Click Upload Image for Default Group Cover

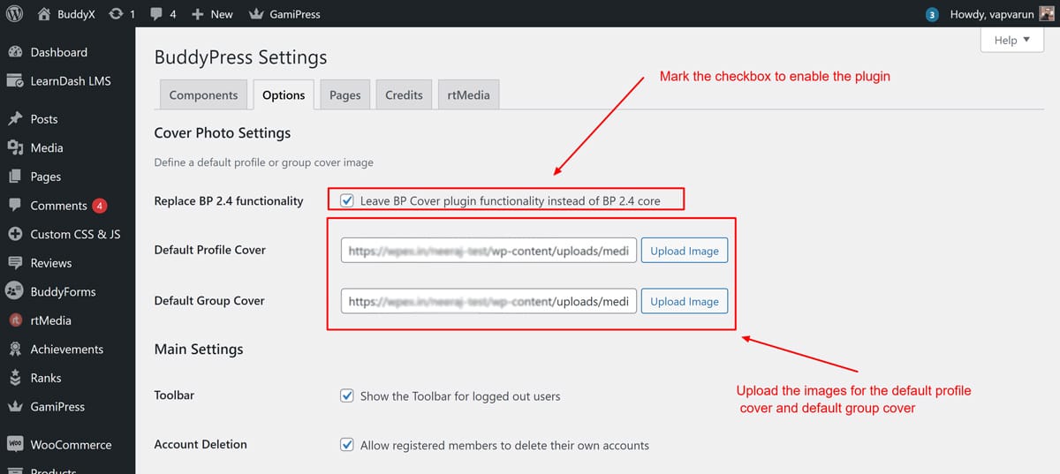[x=685, y=302]
